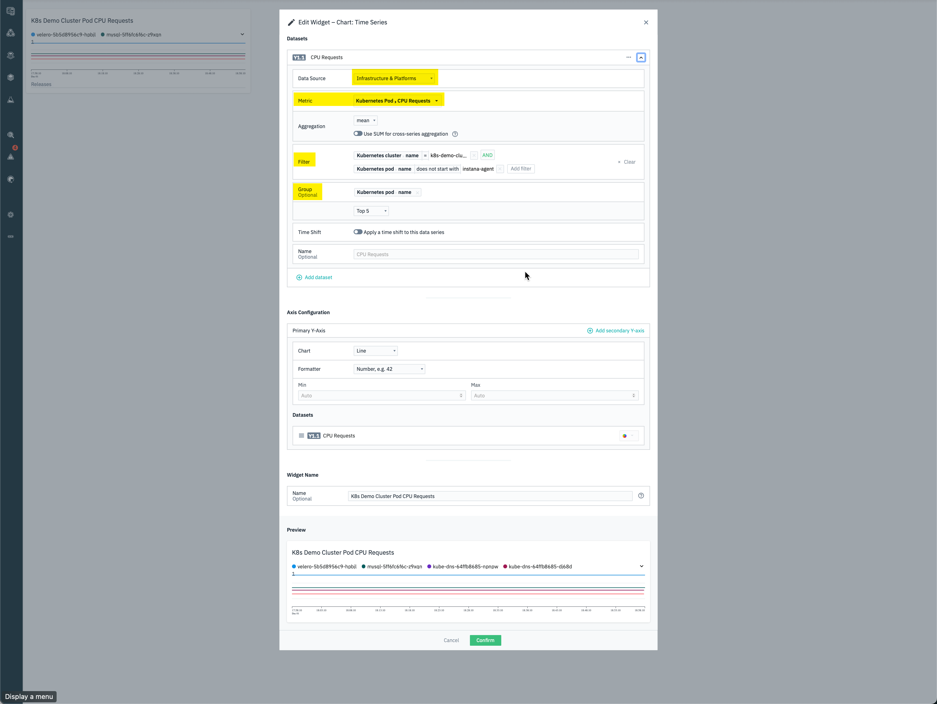Click the help icon next to Widget Name field
937x704 pixels.
coord(641,495)
